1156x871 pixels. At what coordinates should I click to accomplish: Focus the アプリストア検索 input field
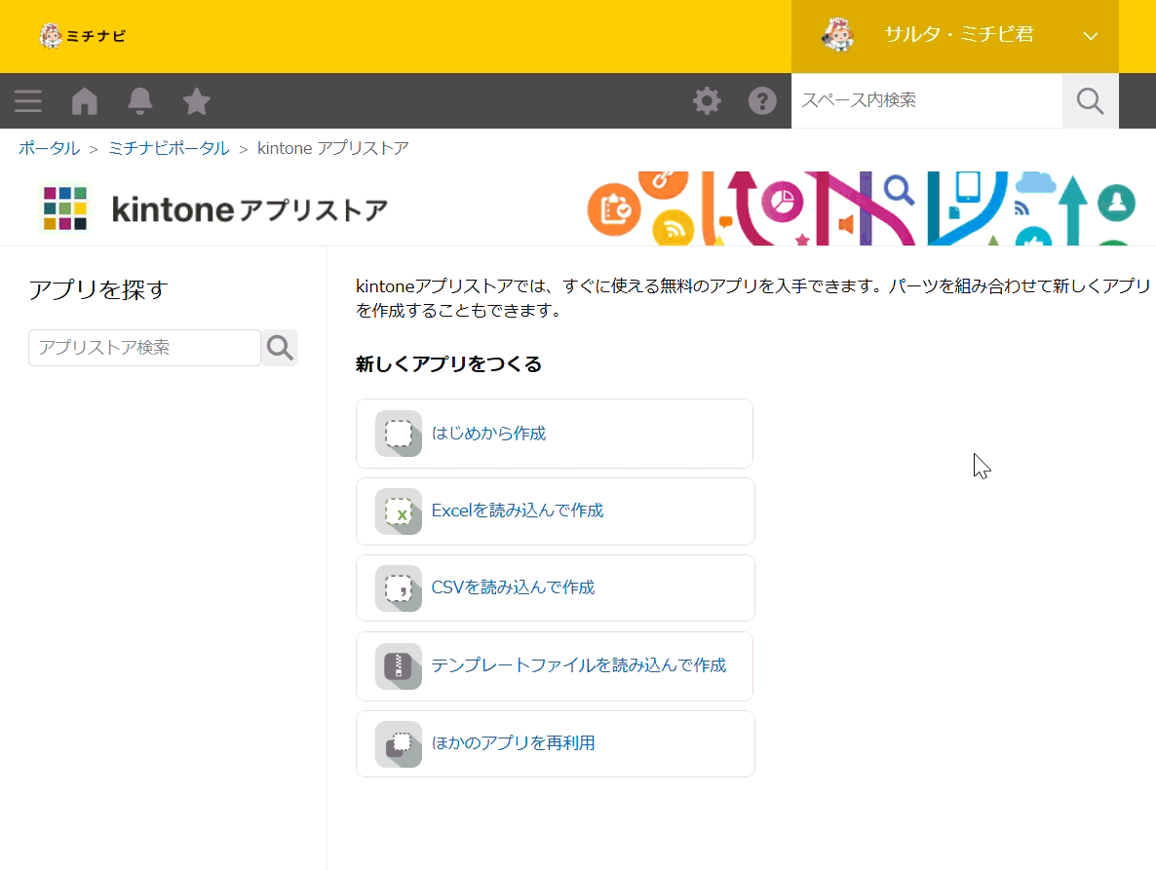coord(144,348)
